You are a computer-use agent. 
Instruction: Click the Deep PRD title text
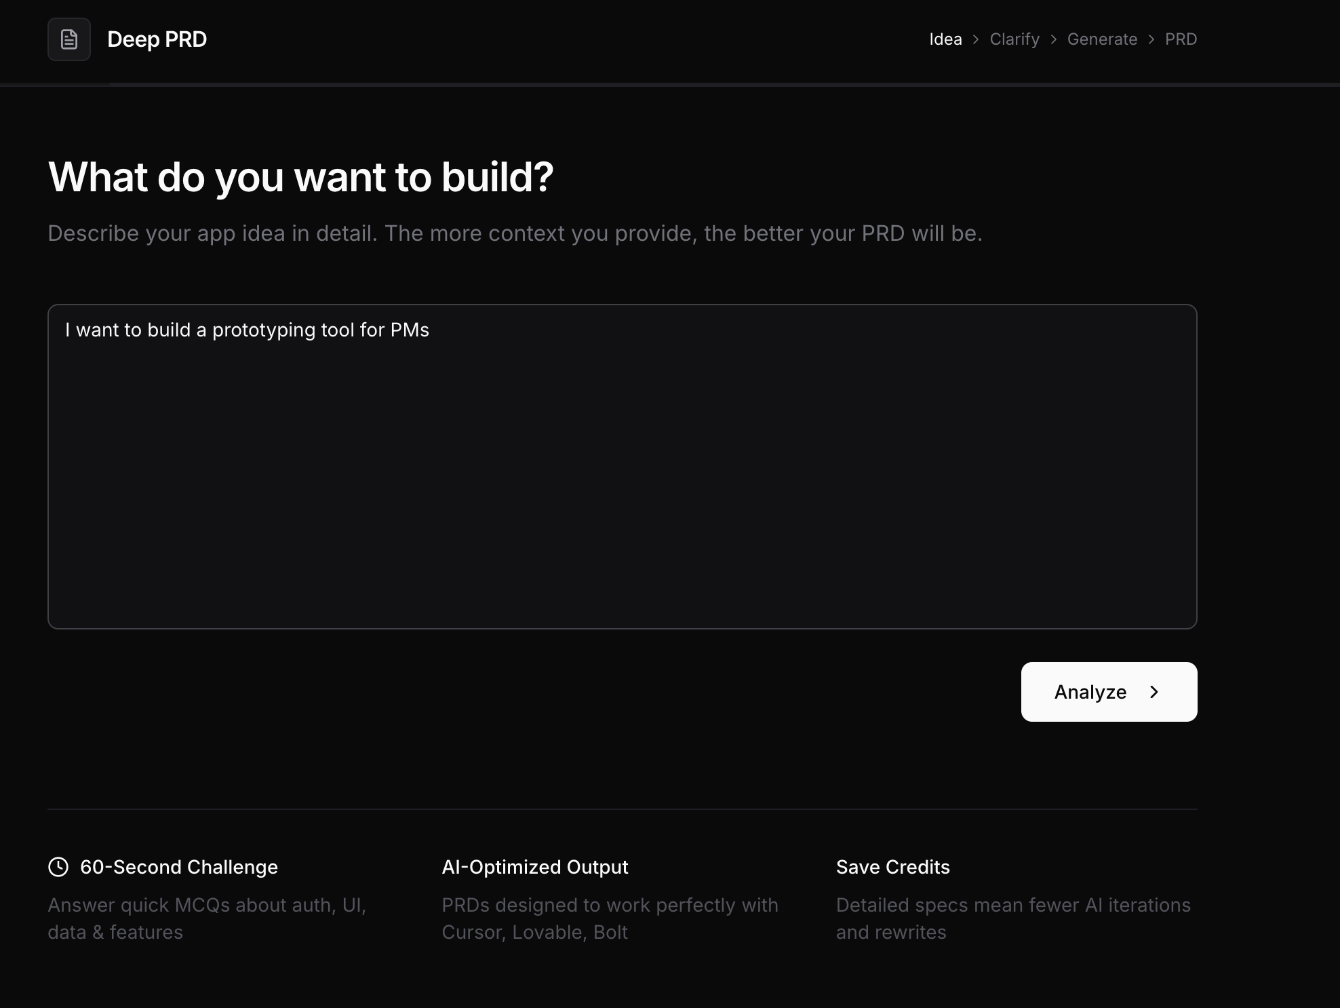(157, 39)
